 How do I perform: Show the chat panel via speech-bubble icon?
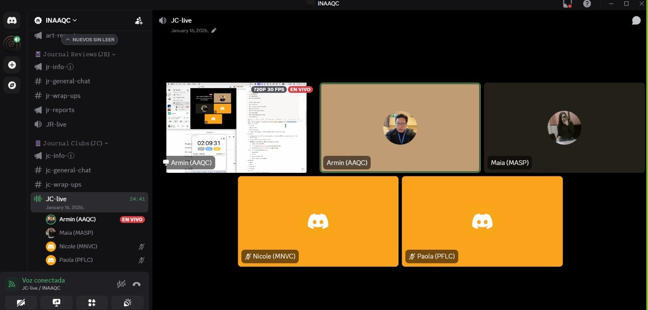[x=636, y=21]
